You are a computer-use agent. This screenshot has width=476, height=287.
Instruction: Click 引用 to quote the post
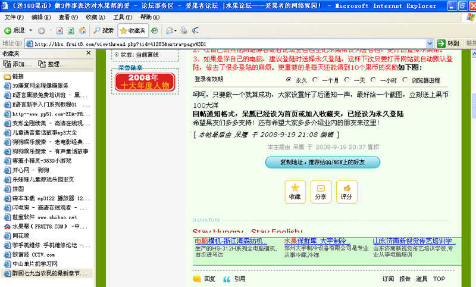[234, 279]
